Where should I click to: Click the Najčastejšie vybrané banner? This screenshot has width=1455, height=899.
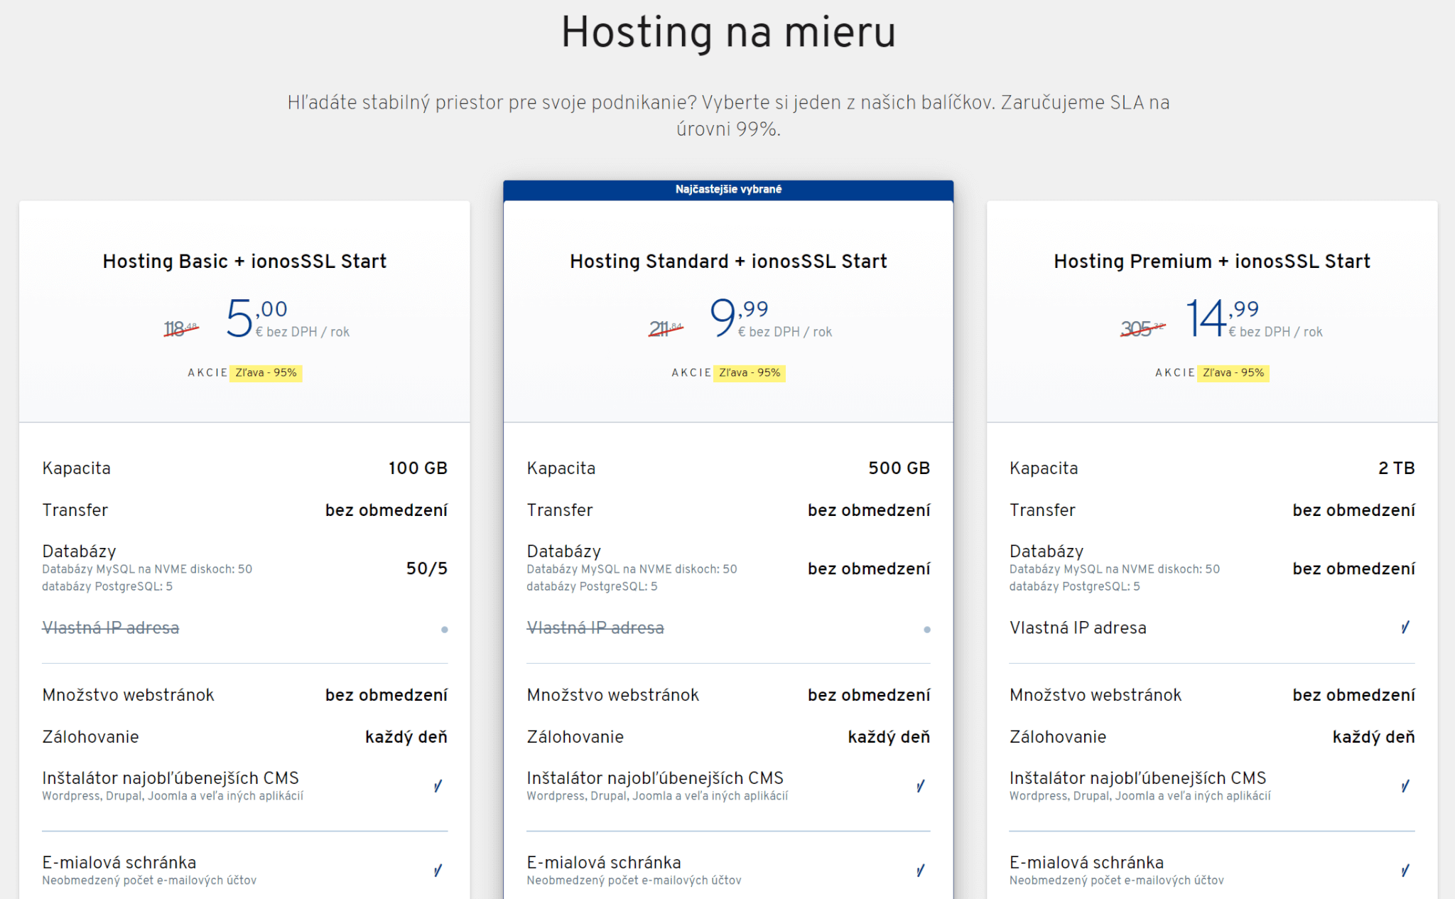728,190
